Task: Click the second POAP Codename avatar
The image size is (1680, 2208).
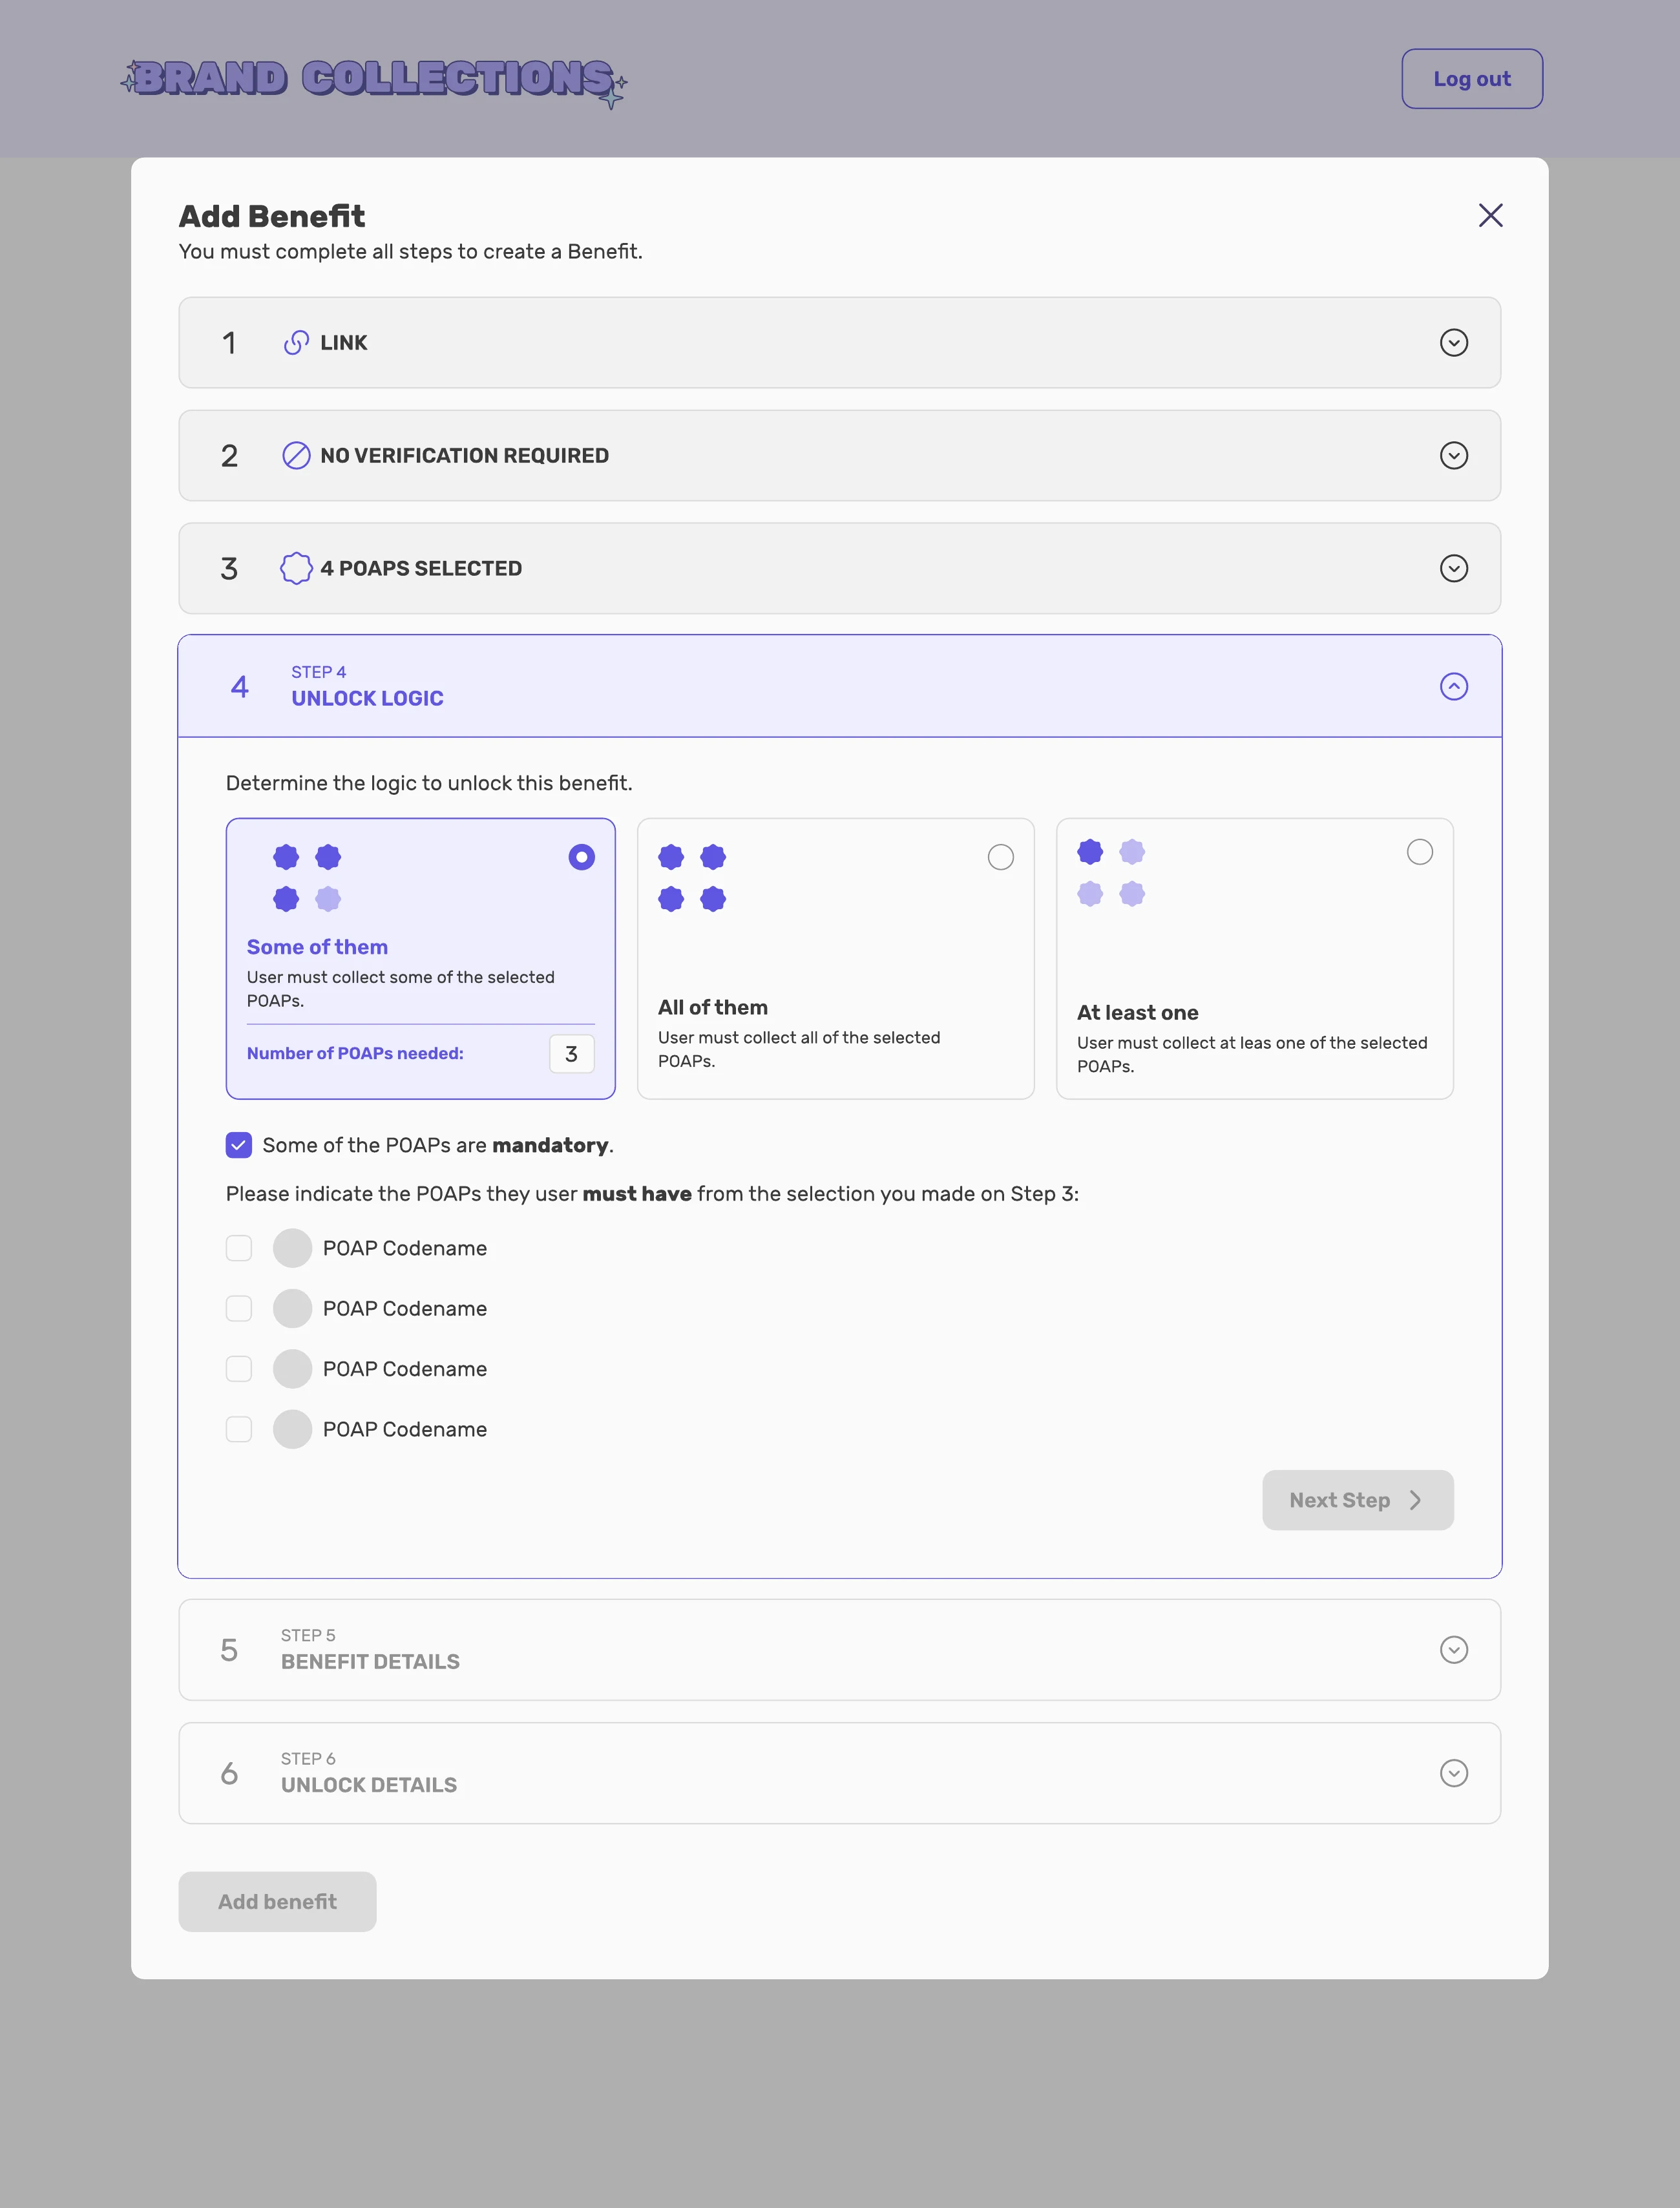Action: (x=293, y=1308)
